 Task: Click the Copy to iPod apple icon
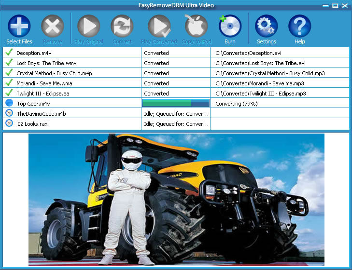(196, 26)
